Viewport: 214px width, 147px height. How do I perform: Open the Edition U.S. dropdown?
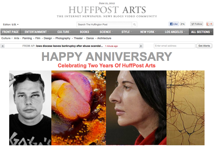tap(11, 24)
